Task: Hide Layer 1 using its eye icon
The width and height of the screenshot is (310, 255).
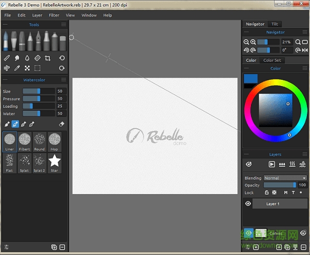Action: coord(248,204)
